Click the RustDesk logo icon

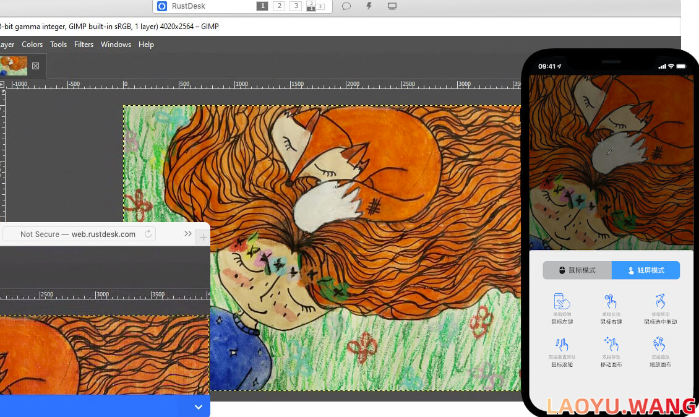[x=162, y=6]
